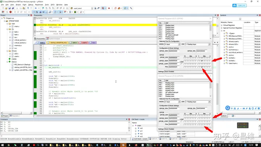Click the red Stop debug icon
Viewport: 261px width, 147px height.
11,12
